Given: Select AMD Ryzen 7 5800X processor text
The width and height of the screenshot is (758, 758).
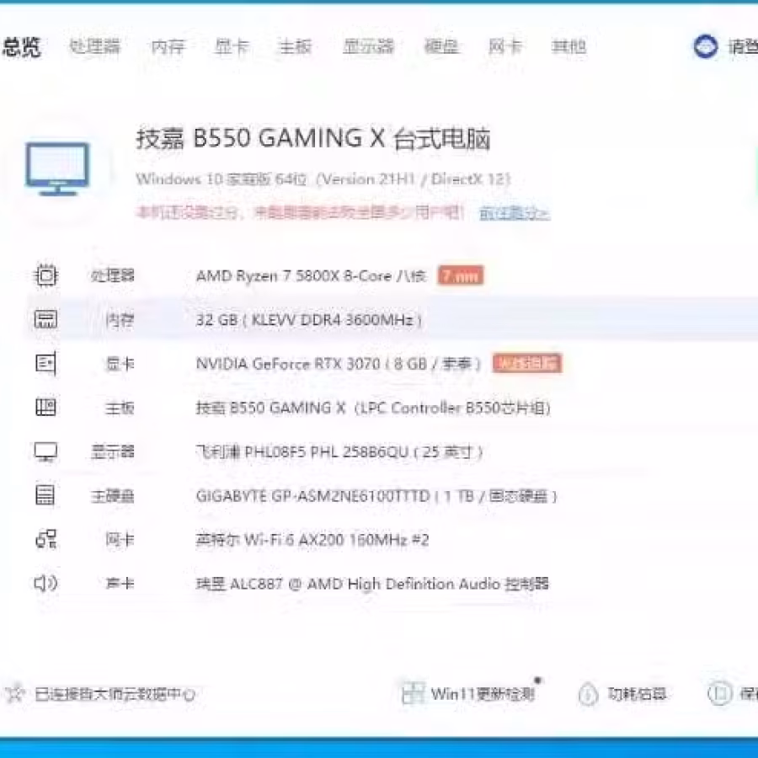Looking at the screenshot, I should (311, 276).
